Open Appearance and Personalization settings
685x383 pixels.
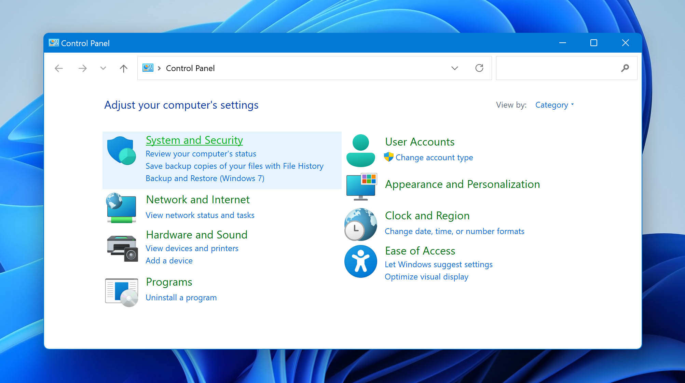pos(463,183)
